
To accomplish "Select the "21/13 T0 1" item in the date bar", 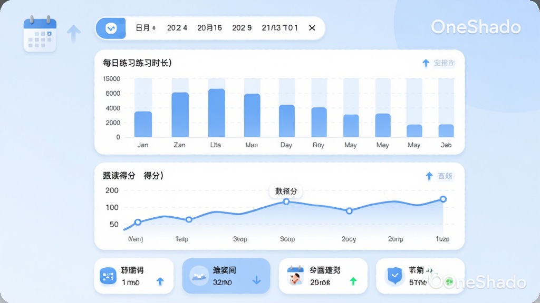I will (x=279, y=28).
